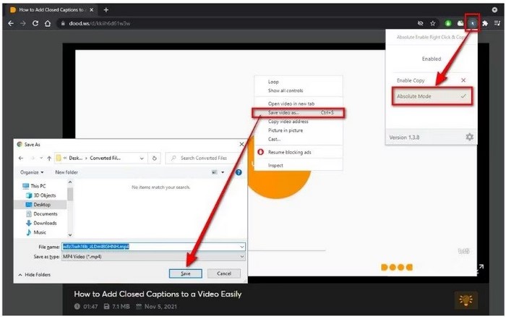Open Organize dropdown in Save As
The width and height of the screenshot is (506, 317).
(x=32, y=172)
